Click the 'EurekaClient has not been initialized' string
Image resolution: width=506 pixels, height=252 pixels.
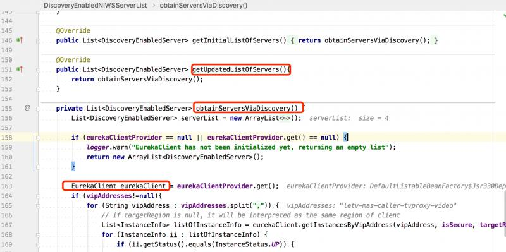click(x=260, y=147)
